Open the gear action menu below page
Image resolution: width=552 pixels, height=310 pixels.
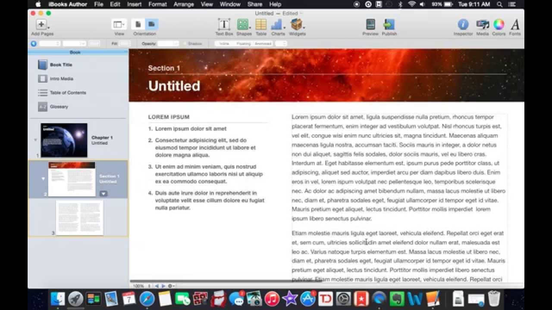click(171, 286)
